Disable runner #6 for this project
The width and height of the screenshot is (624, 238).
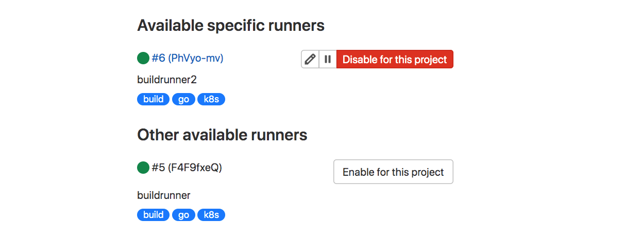point(395,59)
